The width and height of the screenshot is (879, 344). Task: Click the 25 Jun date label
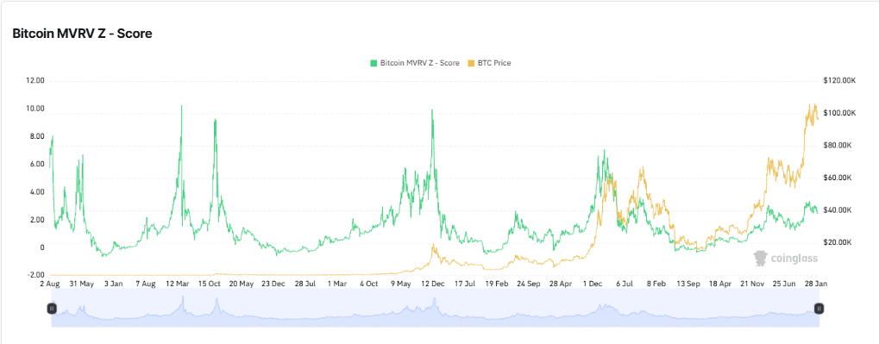coord(785,284)
